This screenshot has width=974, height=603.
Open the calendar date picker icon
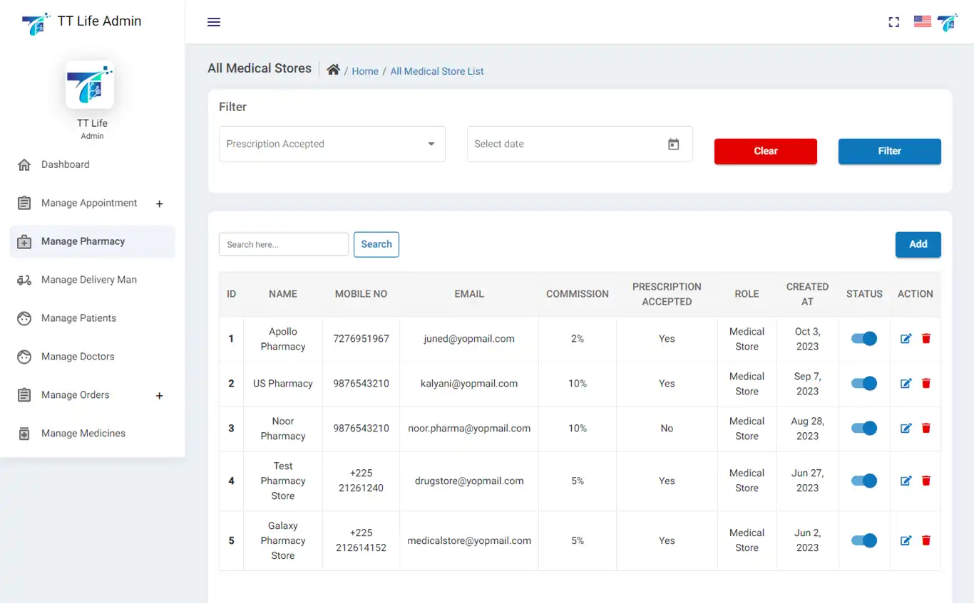tap(673, 144)
